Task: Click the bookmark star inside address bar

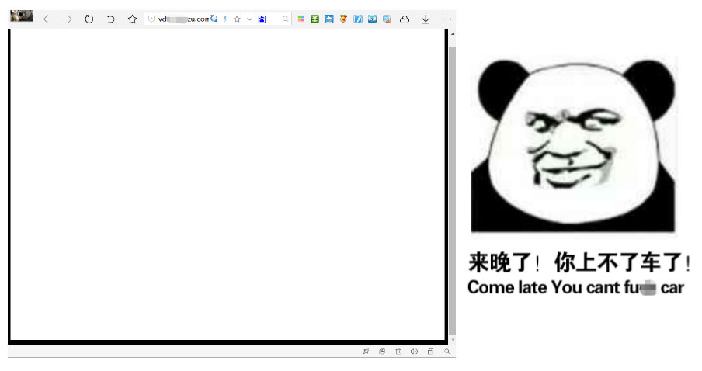Action: tap(238, 19)
